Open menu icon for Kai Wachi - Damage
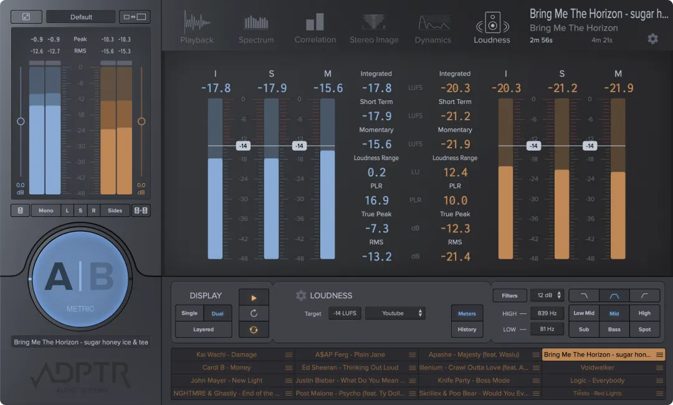Screen dimensions: 673x405 289,355
